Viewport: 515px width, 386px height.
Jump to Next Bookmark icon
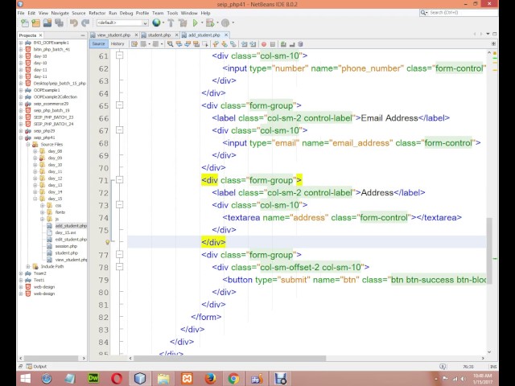coord(225,44)
